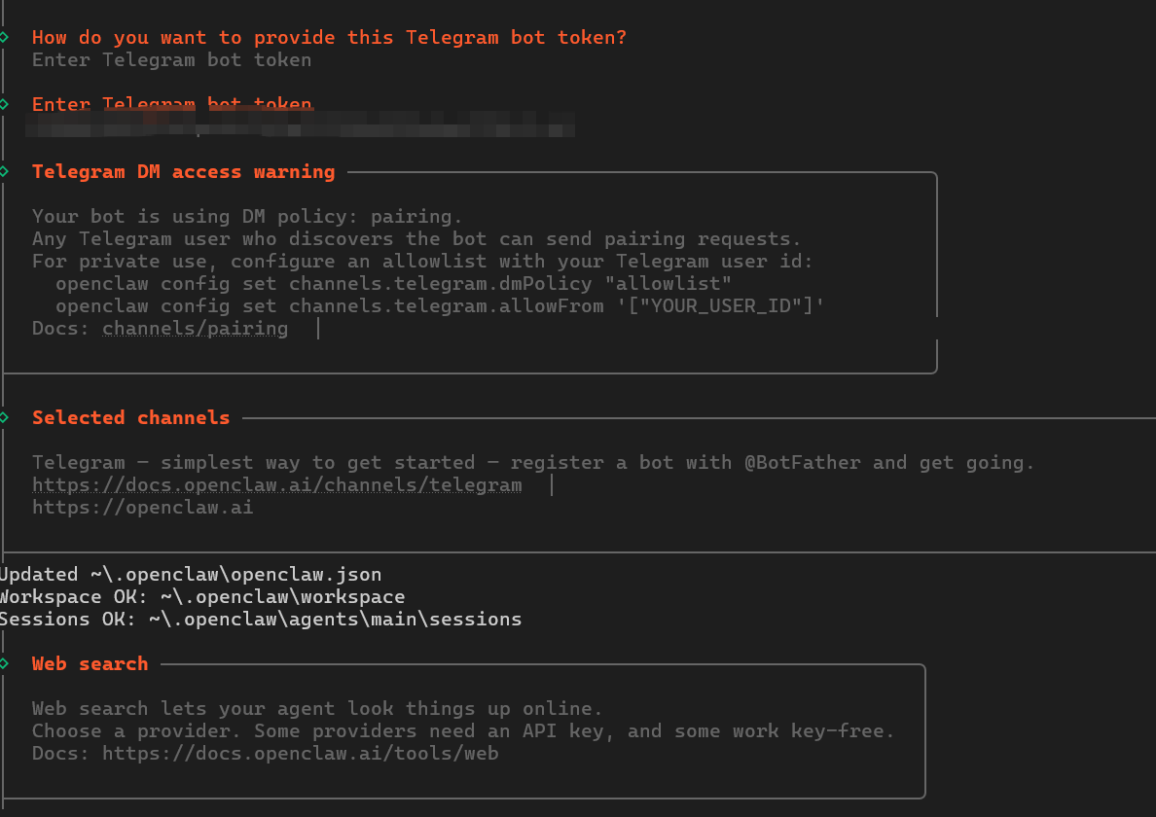The image size is (1156, 817).
Task: Click the blurred Telegram bot token field
Action: coord(300,124)
